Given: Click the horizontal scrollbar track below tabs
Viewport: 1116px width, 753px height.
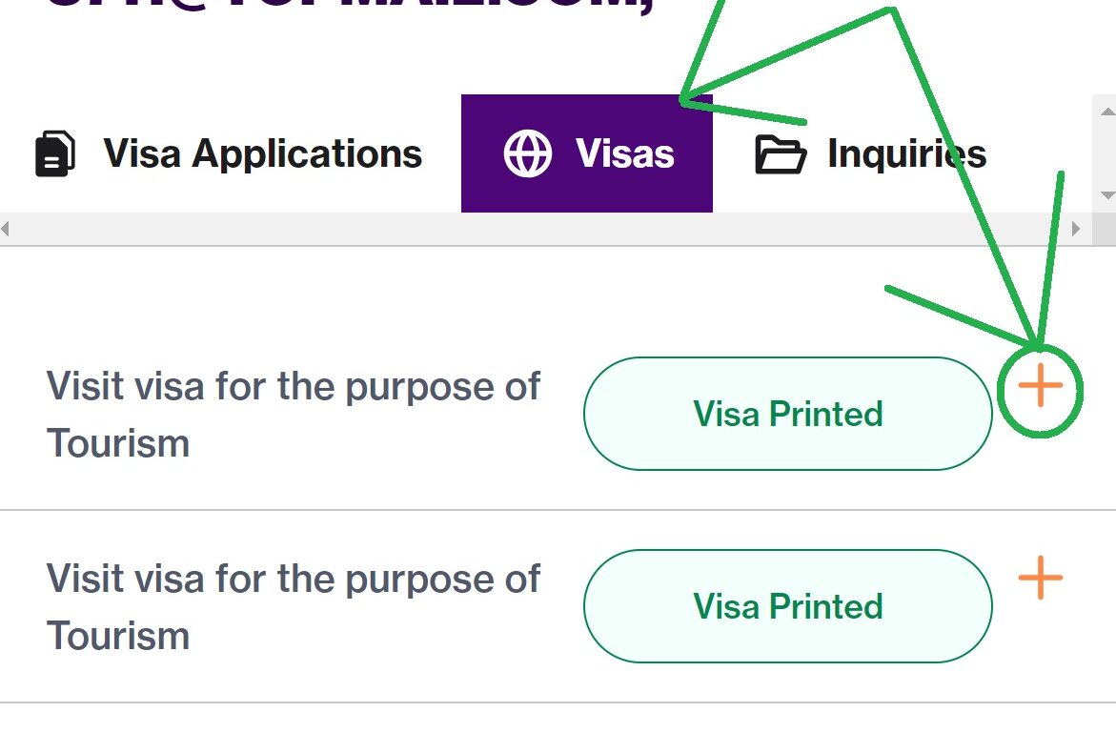Looking at the screenshot, I should [x=541, y=229].
